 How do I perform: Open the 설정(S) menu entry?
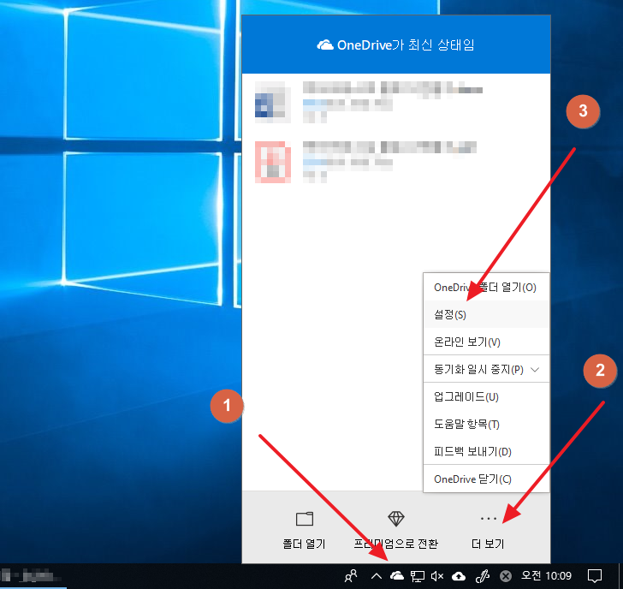486,315
